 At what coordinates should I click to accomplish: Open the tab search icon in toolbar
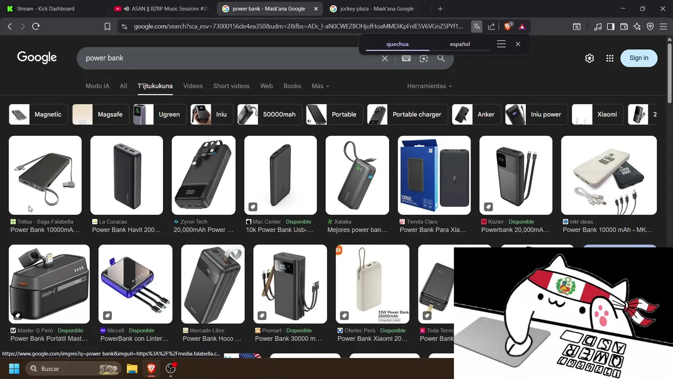point(577,26)
